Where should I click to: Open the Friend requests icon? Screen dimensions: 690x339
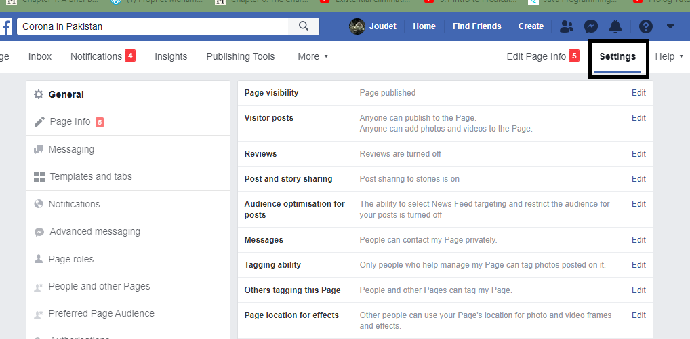(x=567, y=26)
